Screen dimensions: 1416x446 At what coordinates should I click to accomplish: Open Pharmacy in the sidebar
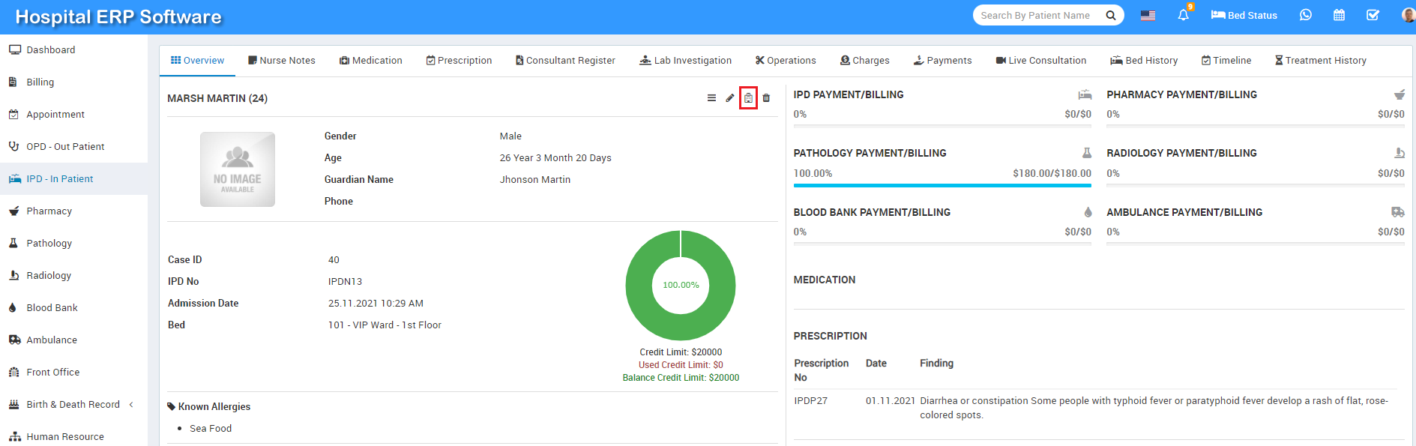click(49, 211)
